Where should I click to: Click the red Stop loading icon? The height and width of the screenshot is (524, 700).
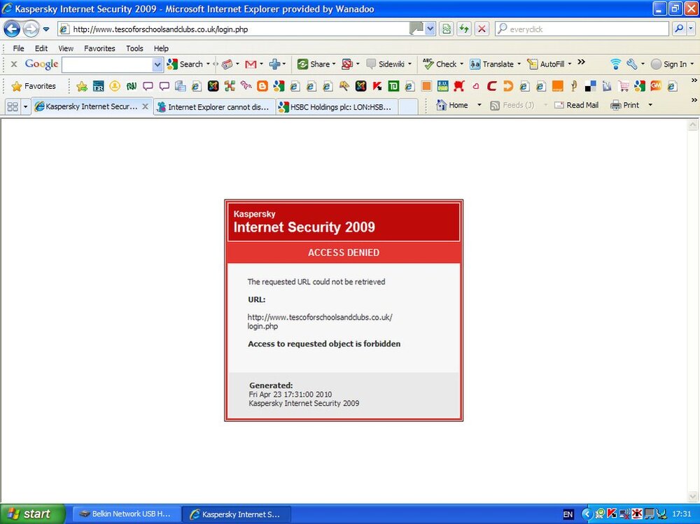coord(482,29)
